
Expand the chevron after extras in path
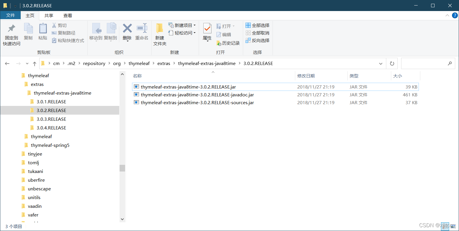[174, 63]
